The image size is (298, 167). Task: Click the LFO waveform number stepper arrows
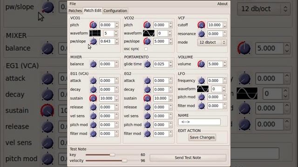223,89
